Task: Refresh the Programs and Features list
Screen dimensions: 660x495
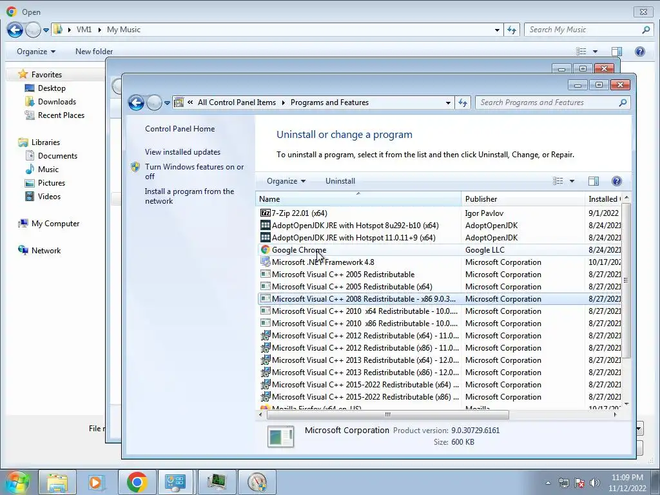Action: coord(463,102)
